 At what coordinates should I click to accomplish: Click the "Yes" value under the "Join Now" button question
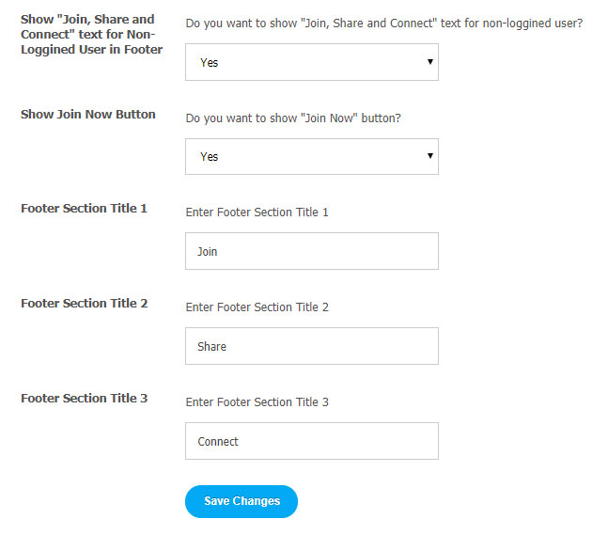pyautogui.click(x=210, y=157)
